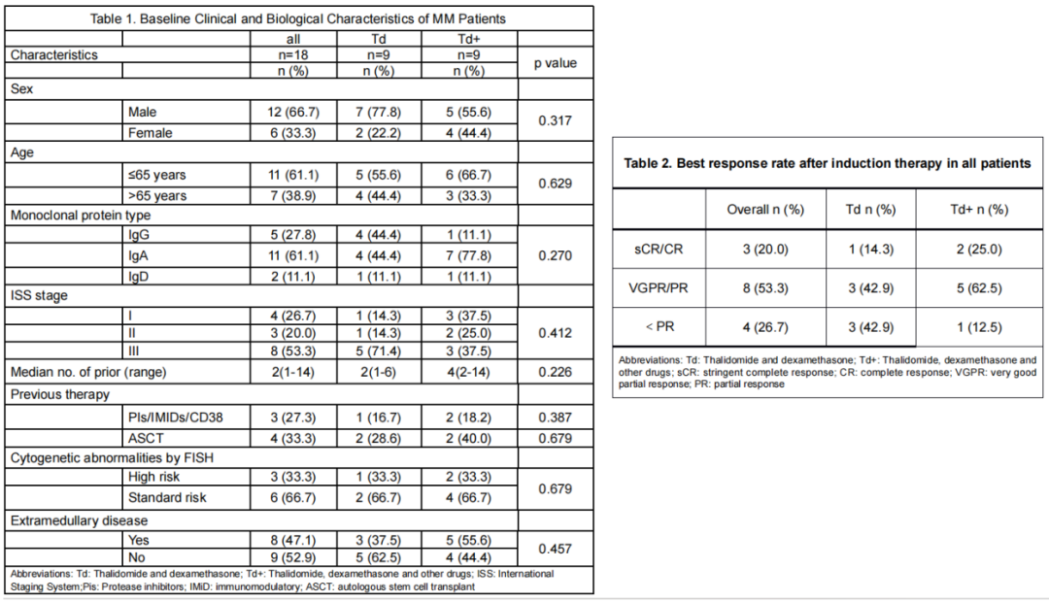Click the 'Yes' row label
Image resolution: width=1049 pixels, height=602 pixels.
click(x=139, y=540)
